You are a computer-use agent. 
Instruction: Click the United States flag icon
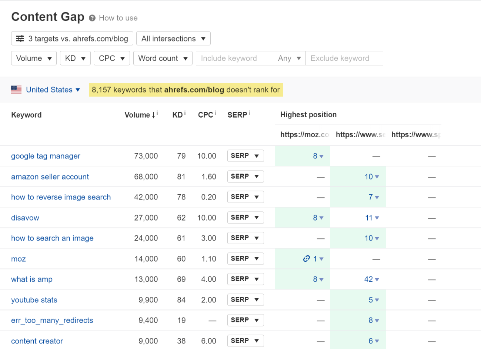click(x=16, y=90)
